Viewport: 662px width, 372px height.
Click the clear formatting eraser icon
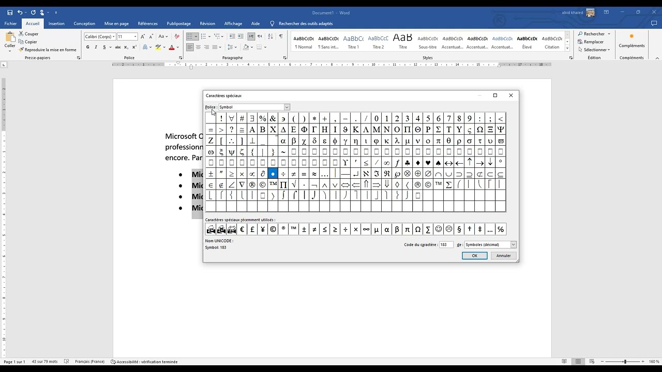pyautogui.click(x=177, y=37)
